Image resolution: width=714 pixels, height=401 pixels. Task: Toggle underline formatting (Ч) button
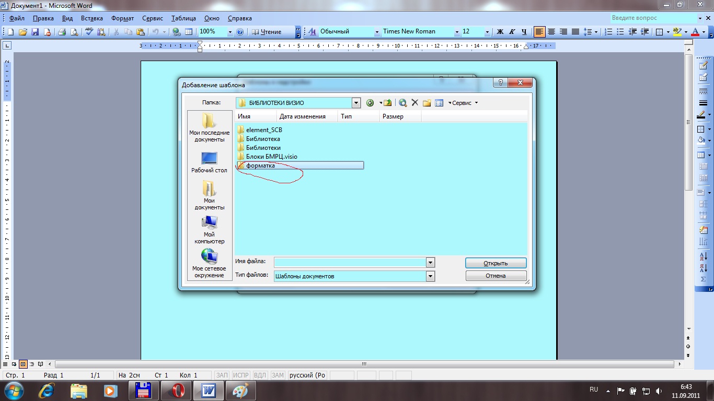524,32
